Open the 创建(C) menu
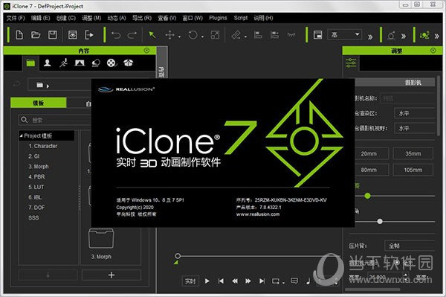This screenshot has width=446, height=297. point(66,18)
